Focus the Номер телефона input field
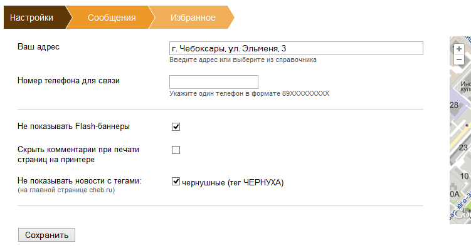 pyautogui.click(x=214, y=82)
